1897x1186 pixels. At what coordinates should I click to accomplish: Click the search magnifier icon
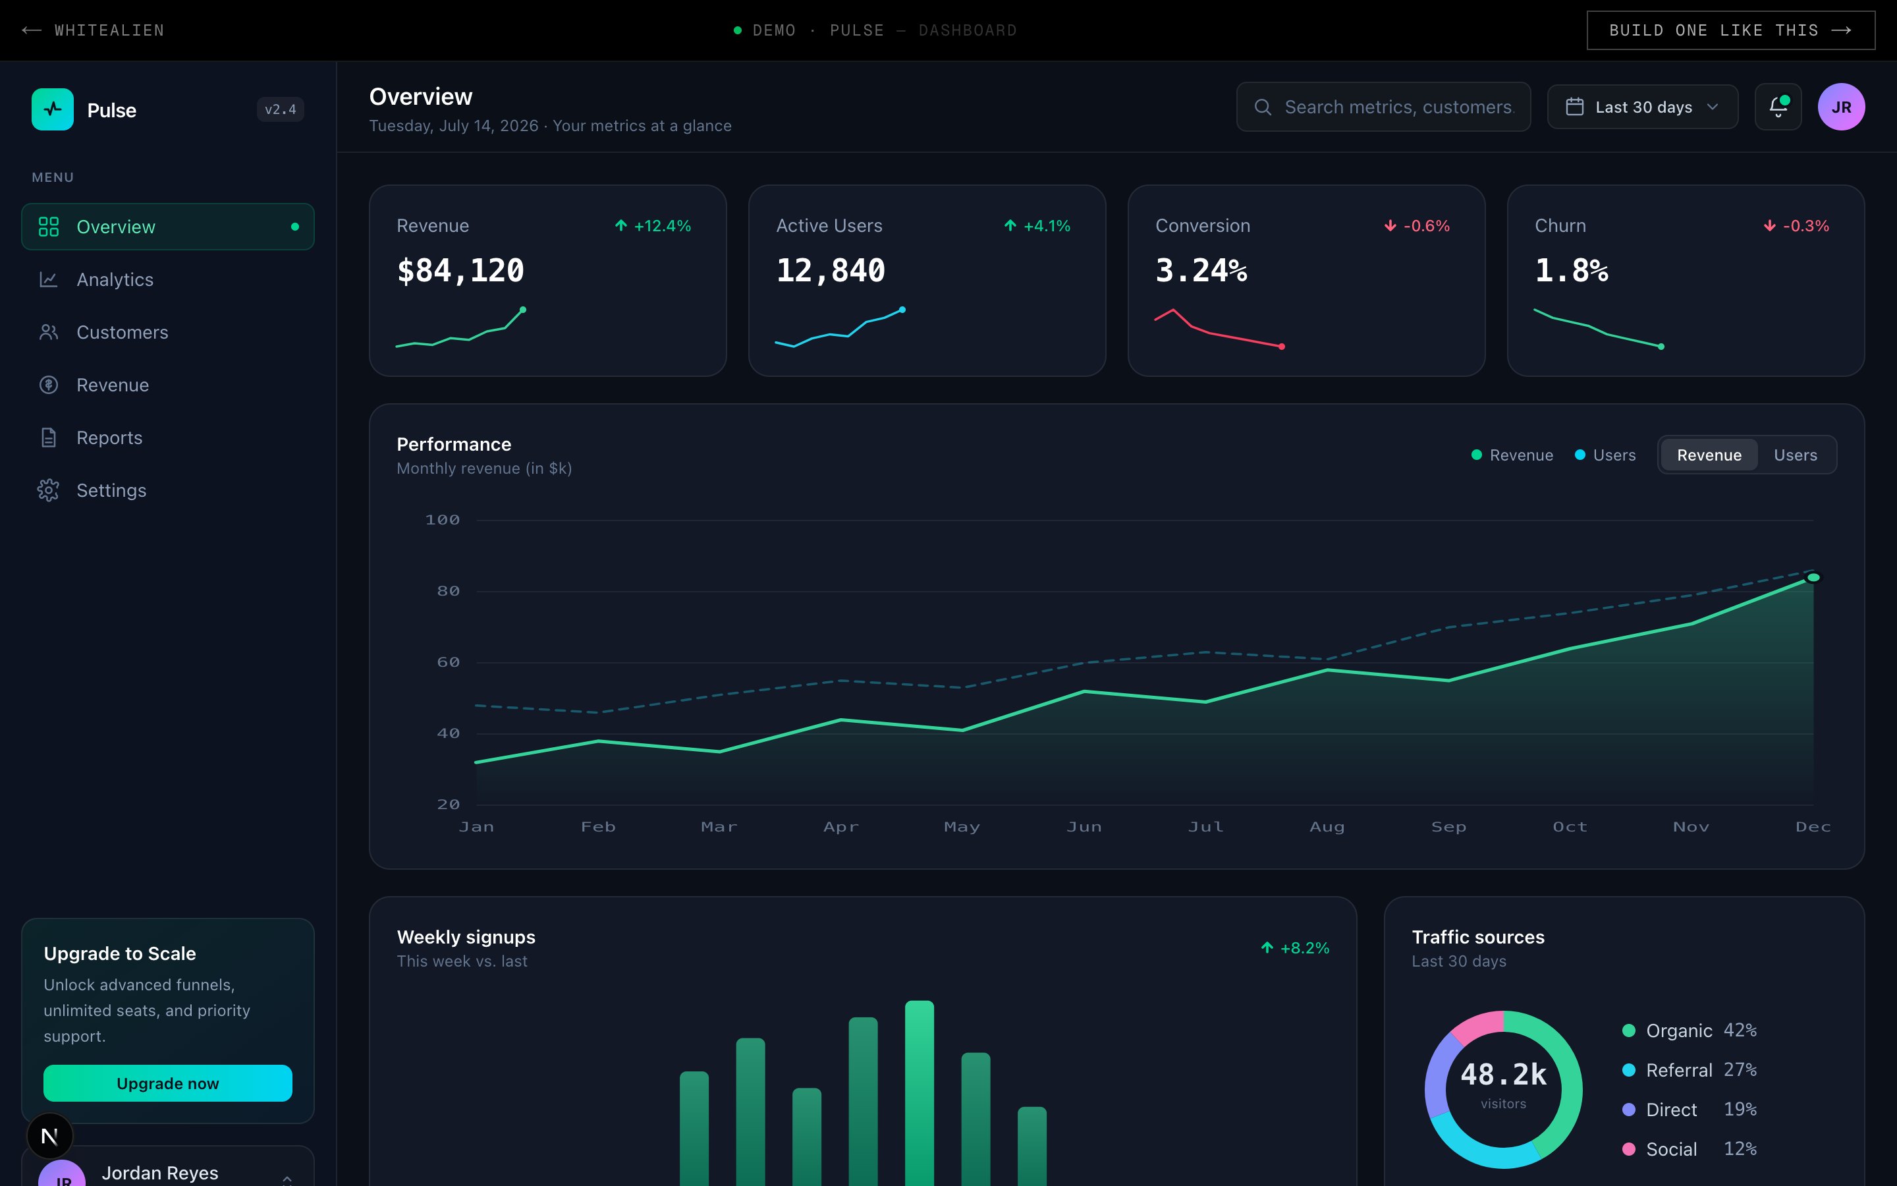point(1263,107)
